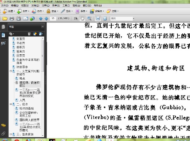Screen dimensions: 190x141
Task: Click the Find search field
Action: [121, 19]
